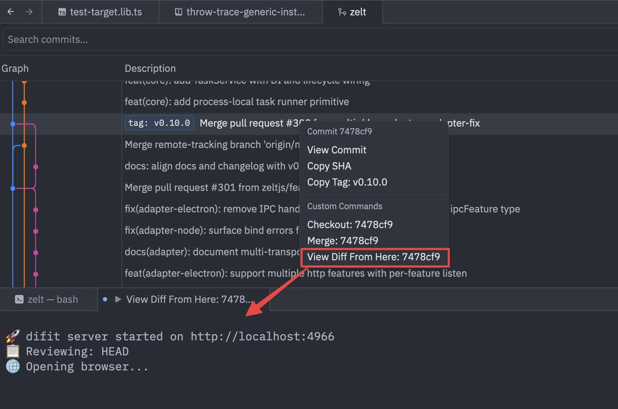Screen dimensions: 618x409
Task: Select the 'Merge remote-tracking branch' commit row
Action: pos(212,145)
